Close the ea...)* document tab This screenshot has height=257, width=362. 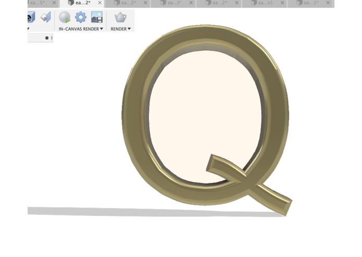click(191, 3)
